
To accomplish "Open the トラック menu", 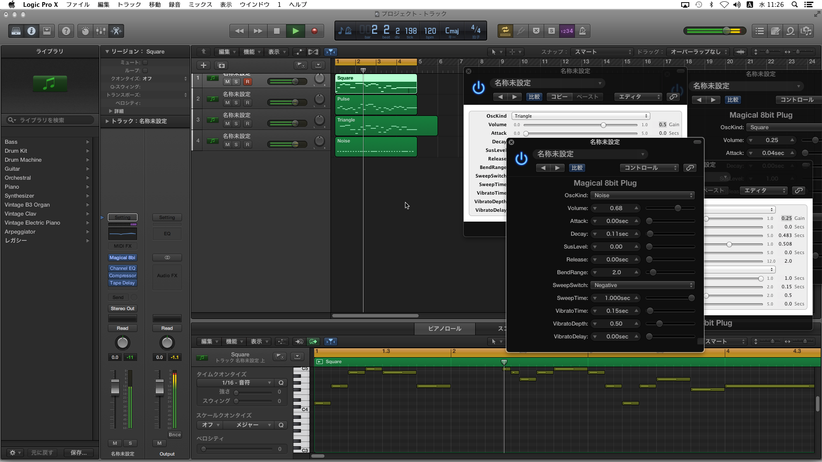I will pos(129,4).
